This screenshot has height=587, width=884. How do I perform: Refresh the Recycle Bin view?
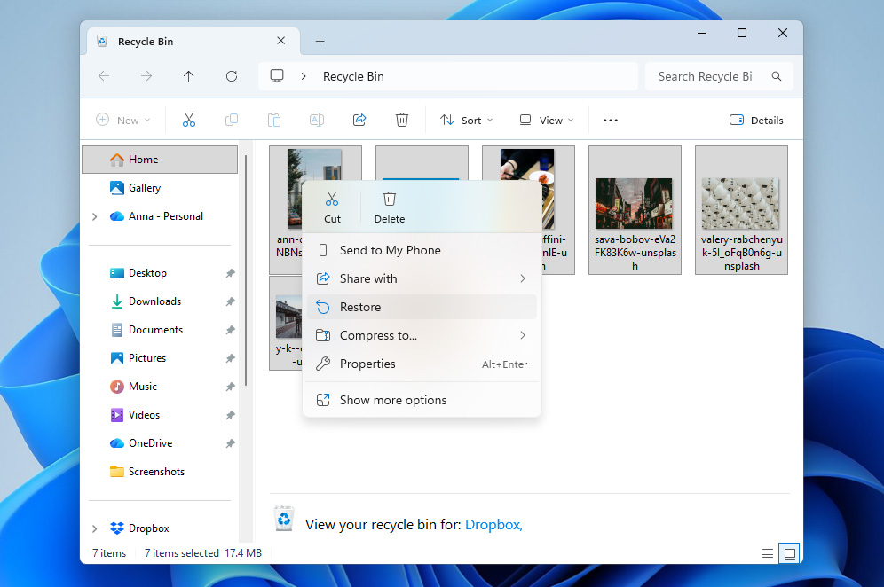click(232, 76)
